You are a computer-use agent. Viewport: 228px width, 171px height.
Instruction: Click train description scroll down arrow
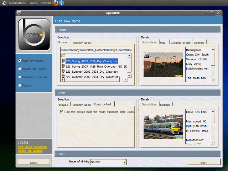pos(213,142)
